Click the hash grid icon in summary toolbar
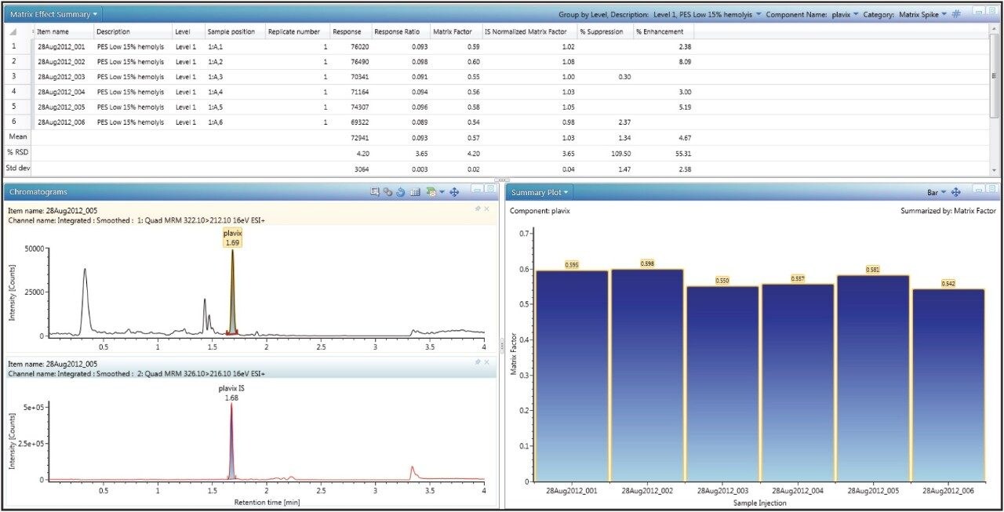The image size is (1004, 512). (956, 14)
